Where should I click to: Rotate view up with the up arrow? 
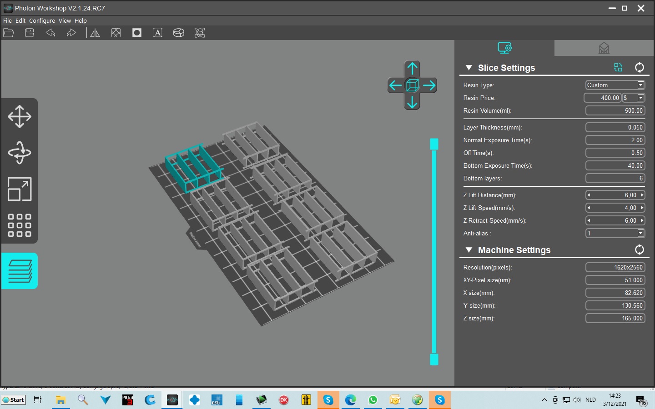click(x=412, y=69)
